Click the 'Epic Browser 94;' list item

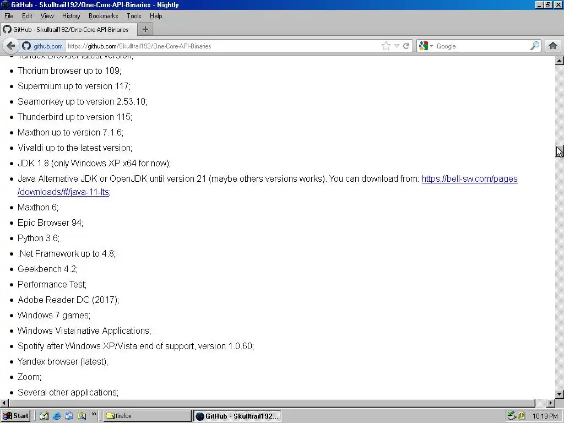pos(50,223)
